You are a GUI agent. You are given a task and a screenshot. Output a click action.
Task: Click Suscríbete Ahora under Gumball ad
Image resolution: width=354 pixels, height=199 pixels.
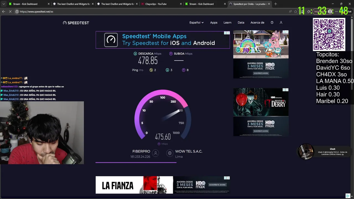pyautogui.click(x=261, y=73)
